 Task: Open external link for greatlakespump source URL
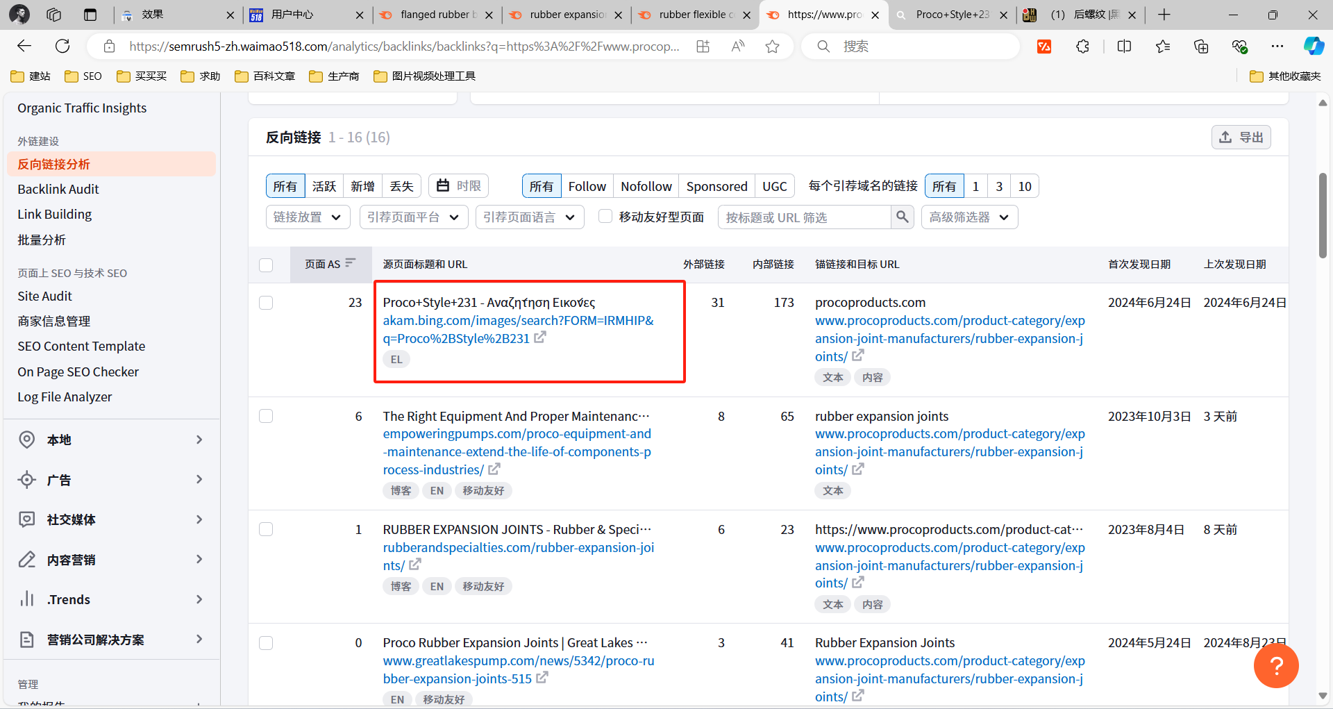click(x=542, y=678)
